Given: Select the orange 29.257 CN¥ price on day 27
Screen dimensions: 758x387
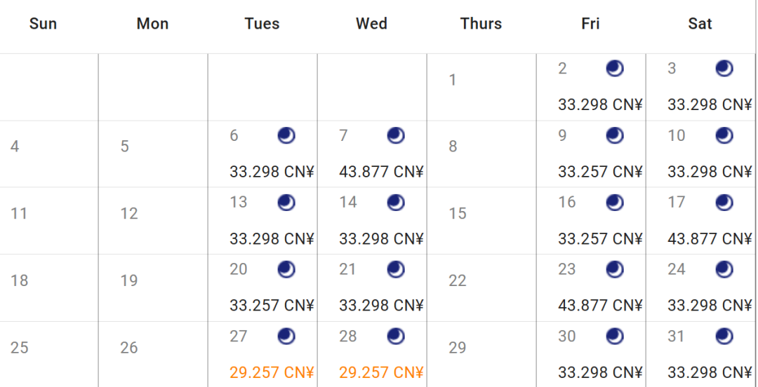Looking at the screenshot, I should (x=272, y=372).
